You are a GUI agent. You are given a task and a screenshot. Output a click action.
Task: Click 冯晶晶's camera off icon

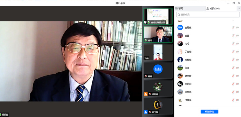point(237,92)
